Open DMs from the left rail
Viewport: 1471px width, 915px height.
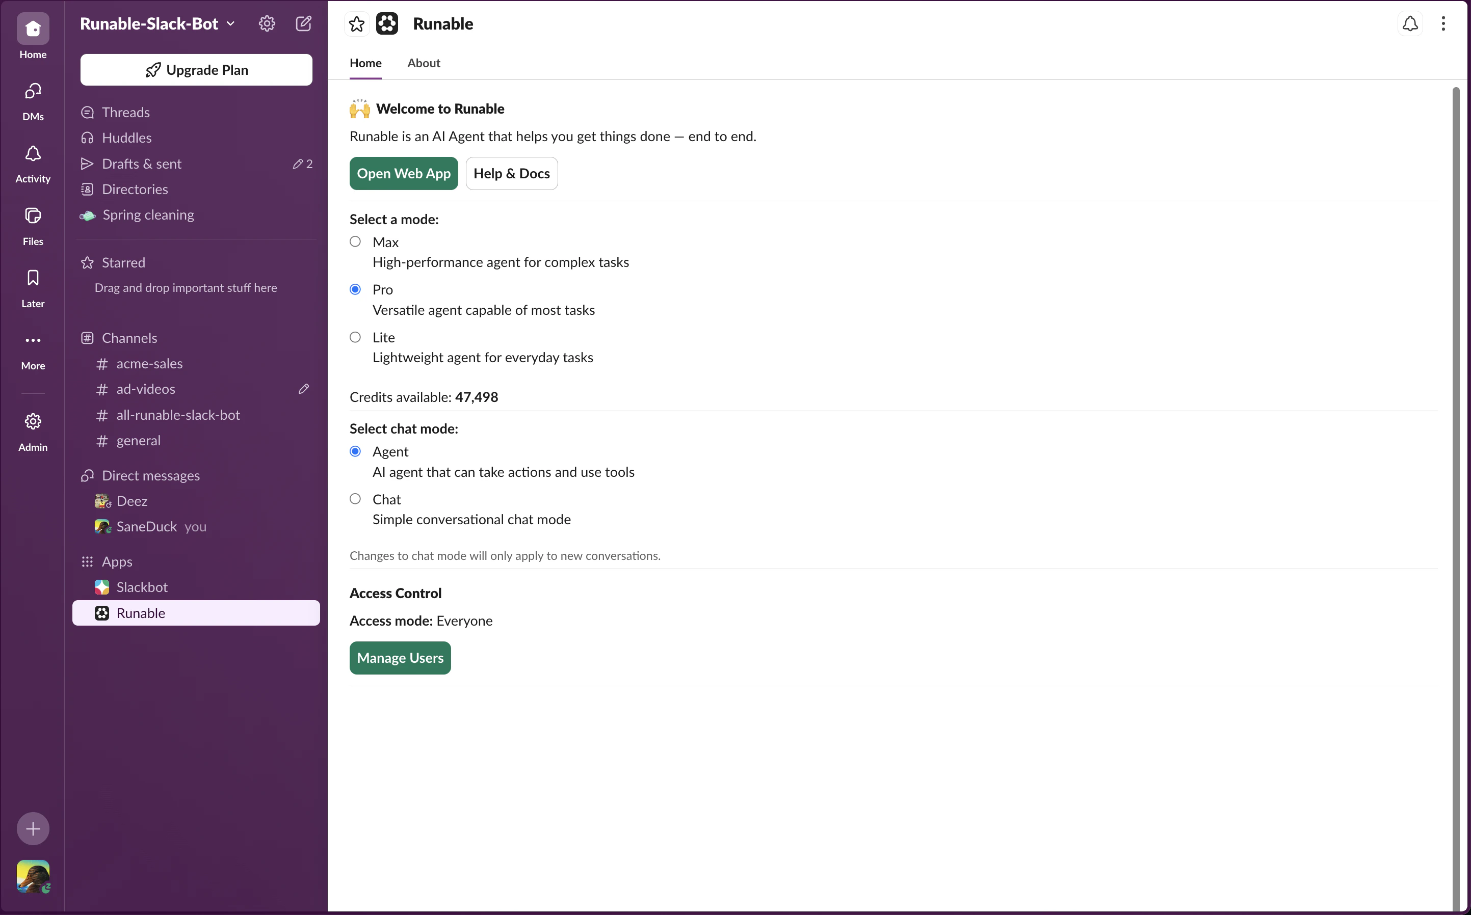pos(33,101)
